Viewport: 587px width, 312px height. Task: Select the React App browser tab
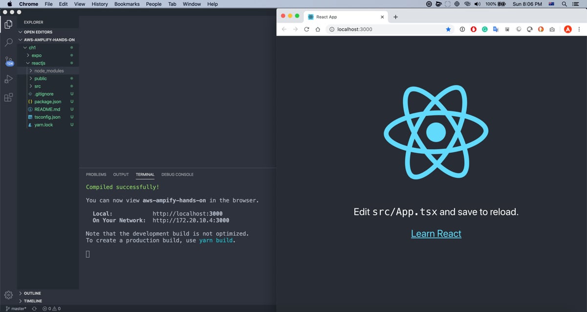click(x=346, y=17)
